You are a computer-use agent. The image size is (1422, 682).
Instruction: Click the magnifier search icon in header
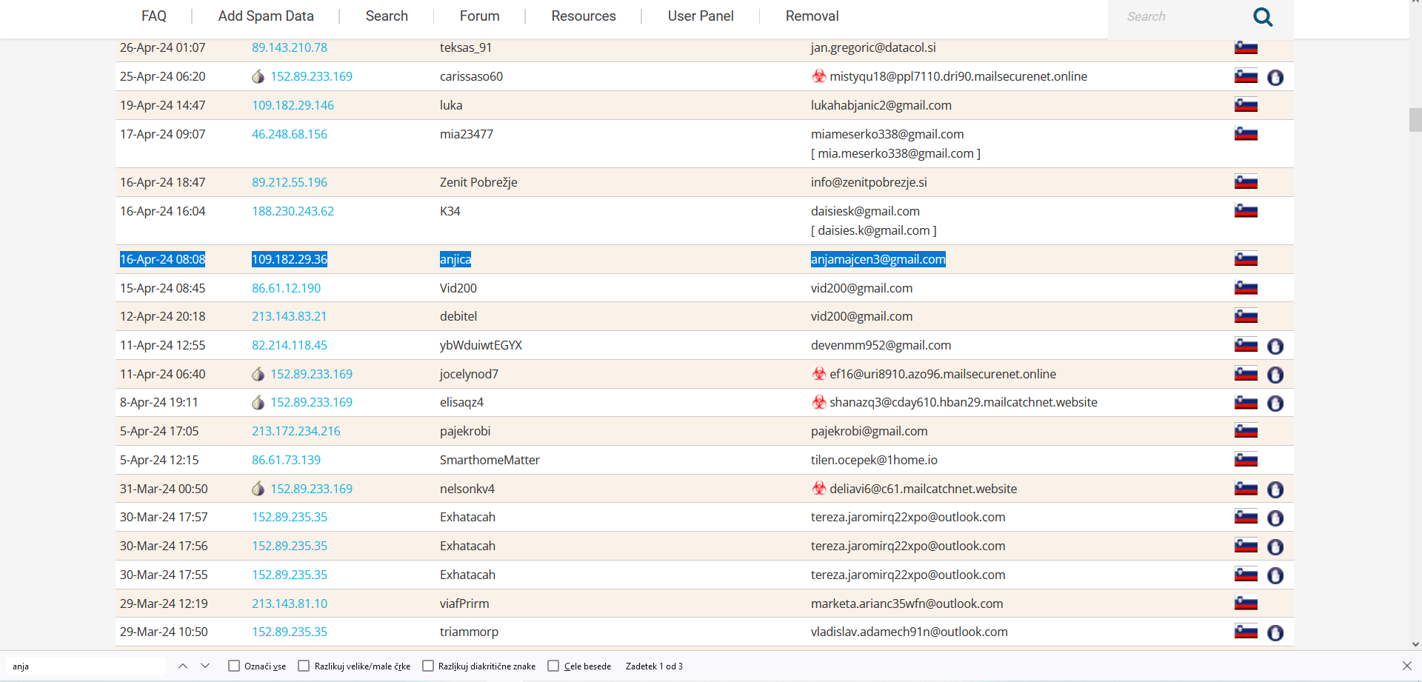click(x=1263, y=17)
